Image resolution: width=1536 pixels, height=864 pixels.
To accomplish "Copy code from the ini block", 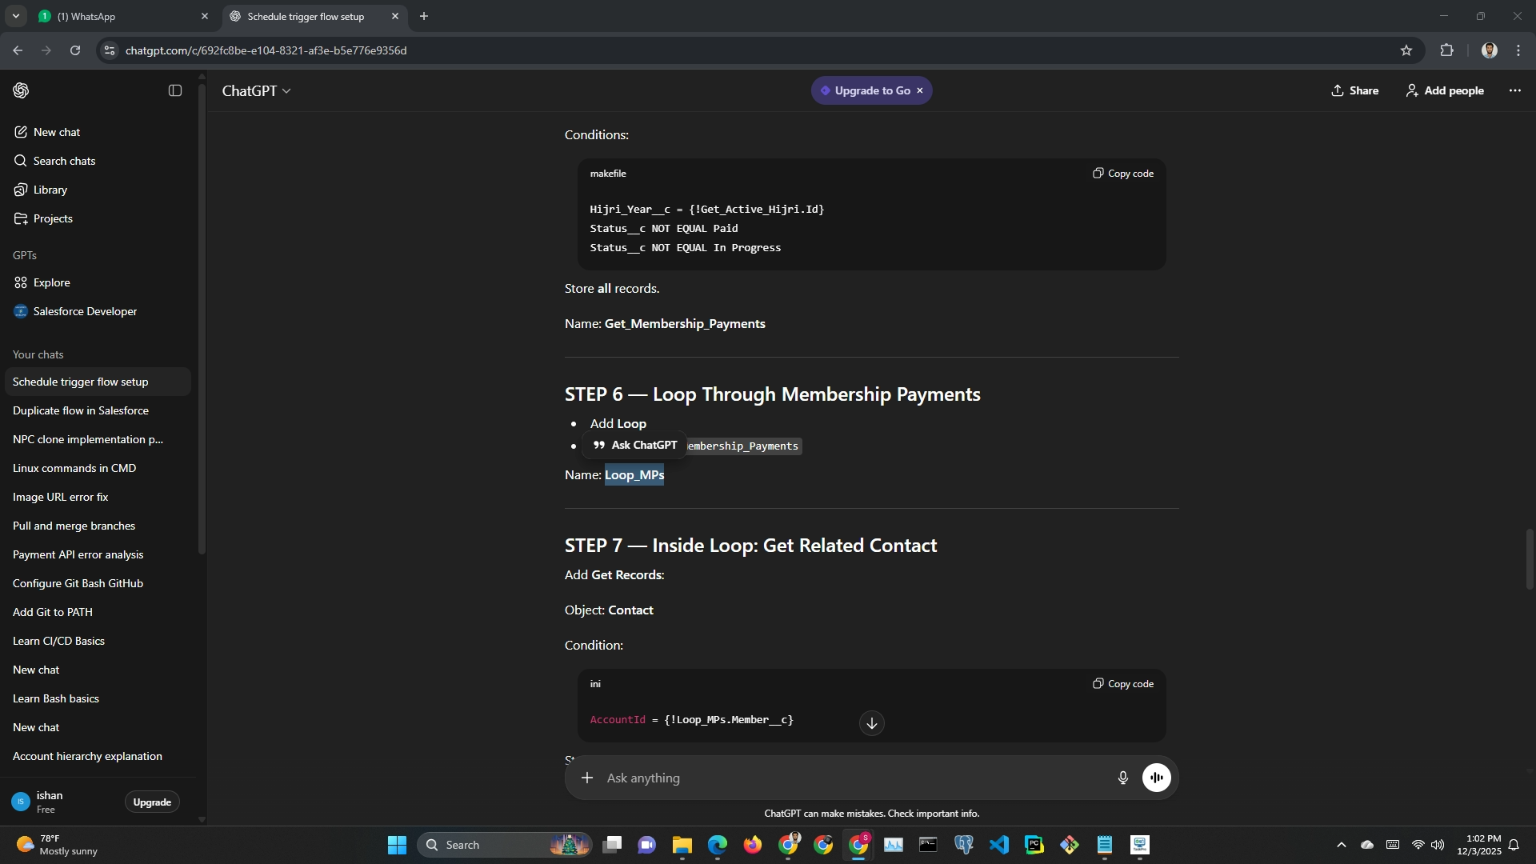I will 1123,684.
